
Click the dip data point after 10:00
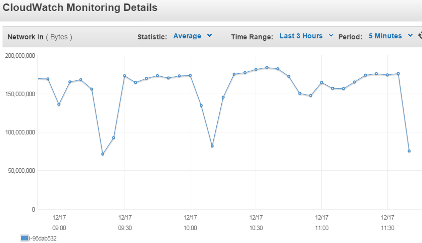[x=212, y=146]
